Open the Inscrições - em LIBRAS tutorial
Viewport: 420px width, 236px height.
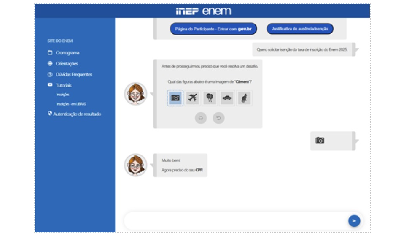[71, 104]
